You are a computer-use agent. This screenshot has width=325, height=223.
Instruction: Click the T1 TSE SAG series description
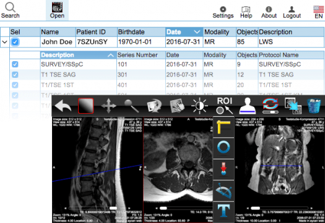(58, 75)
